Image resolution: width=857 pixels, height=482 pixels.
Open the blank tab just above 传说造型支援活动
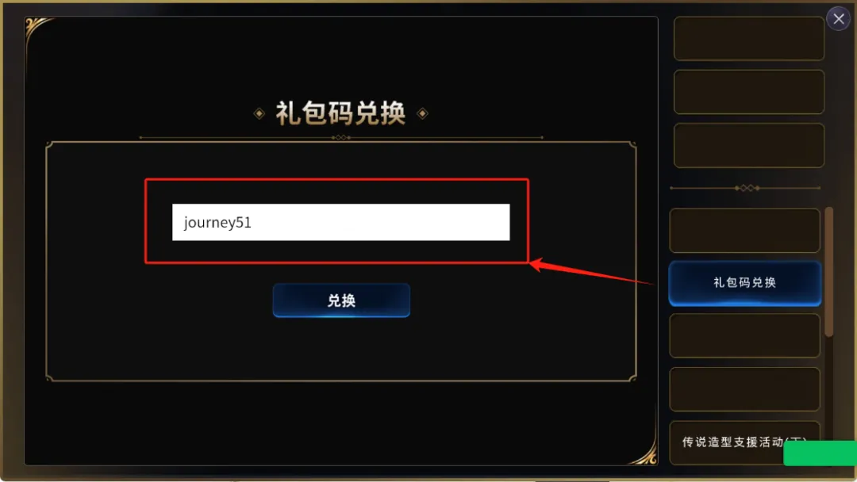pos(744,389)
